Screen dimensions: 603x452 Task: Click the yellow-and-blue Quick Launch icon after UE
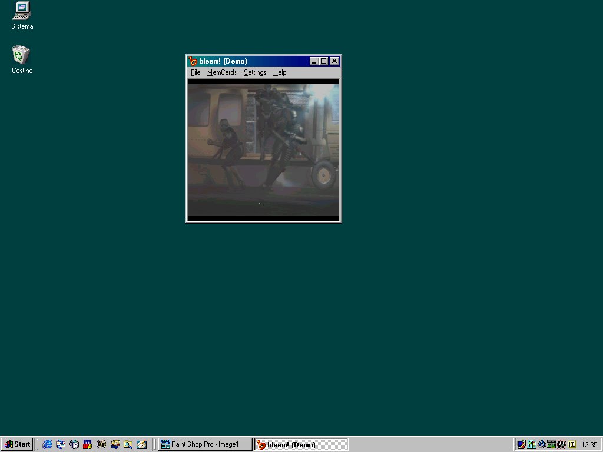pos(115,444)
